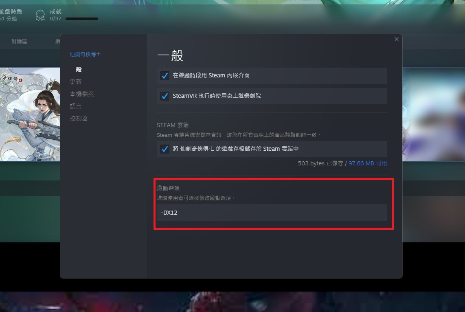The image size is (465, 312).
Task: Disable Steam Cloud saves (遊戲存檔) checkbox
Action: [x=165, y=149]
